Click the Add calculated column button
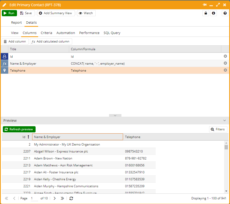 pyautogui.click(x=51, y=41)
